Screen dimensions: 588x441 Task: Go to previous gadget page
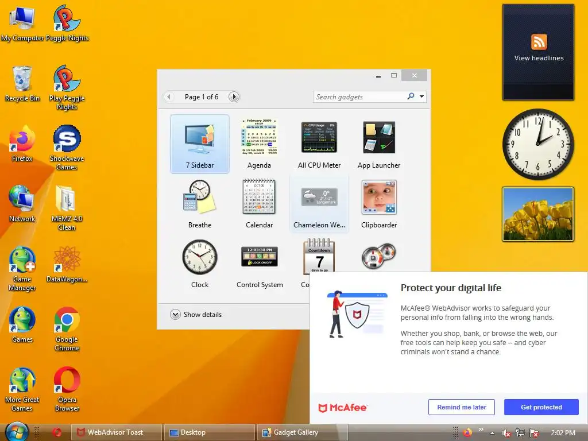click(x=169, y=96)
